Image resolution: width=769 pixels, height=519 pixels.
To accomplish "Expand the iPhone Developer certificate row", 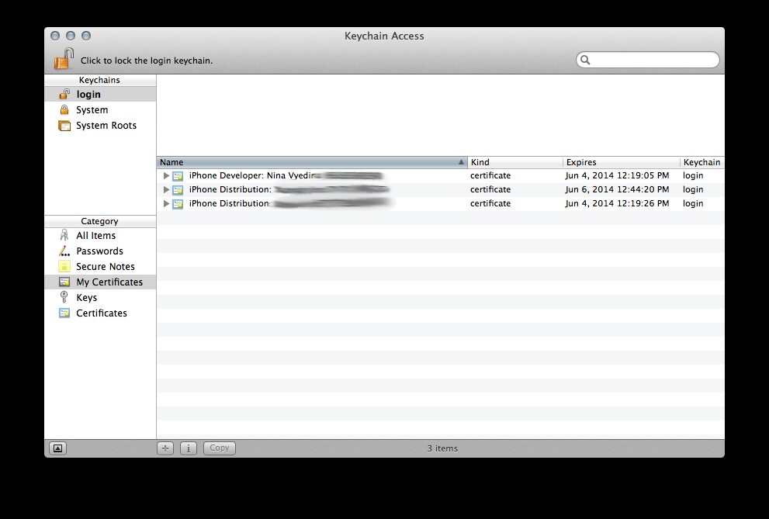I will pos(166,175).
